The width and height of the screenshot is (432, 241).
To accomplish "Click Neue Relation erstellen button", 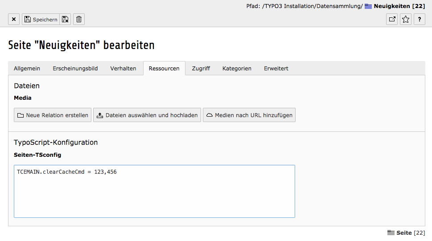I will tap(53, 115).
